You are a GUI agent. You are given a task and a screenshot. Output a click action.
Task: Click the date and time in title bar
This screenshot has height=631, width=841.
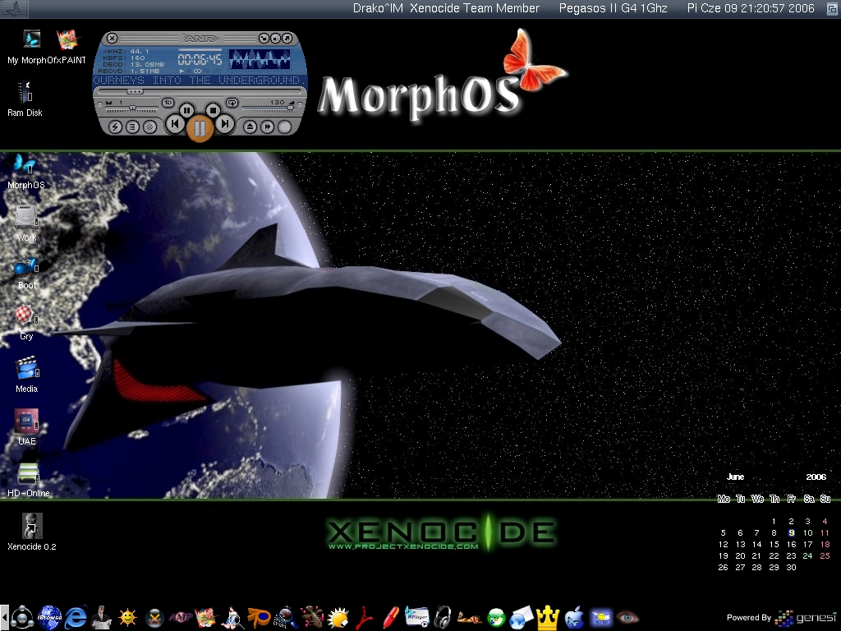point(751,8)
